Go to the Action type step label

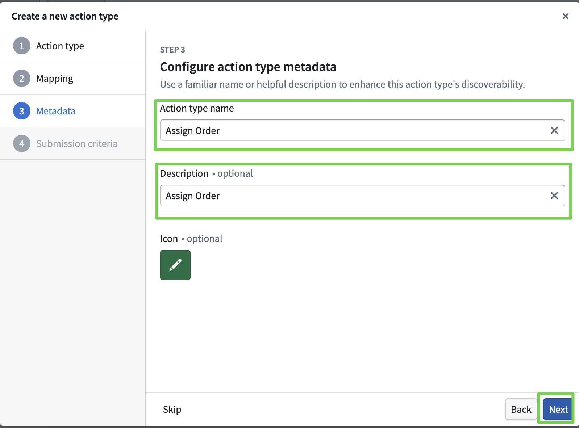[60, 46]
